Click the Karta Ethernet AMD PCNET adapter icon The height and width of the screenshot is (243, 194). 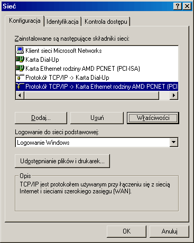tap(20, 68)
